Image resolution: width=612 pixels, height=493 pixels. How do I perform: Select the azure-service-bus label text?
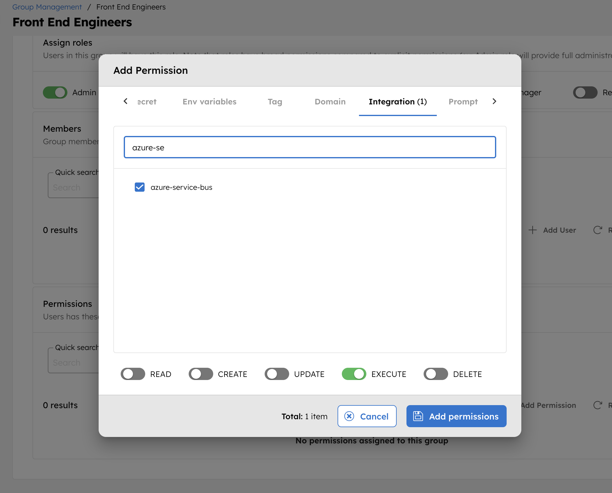(x=181, y=187)
